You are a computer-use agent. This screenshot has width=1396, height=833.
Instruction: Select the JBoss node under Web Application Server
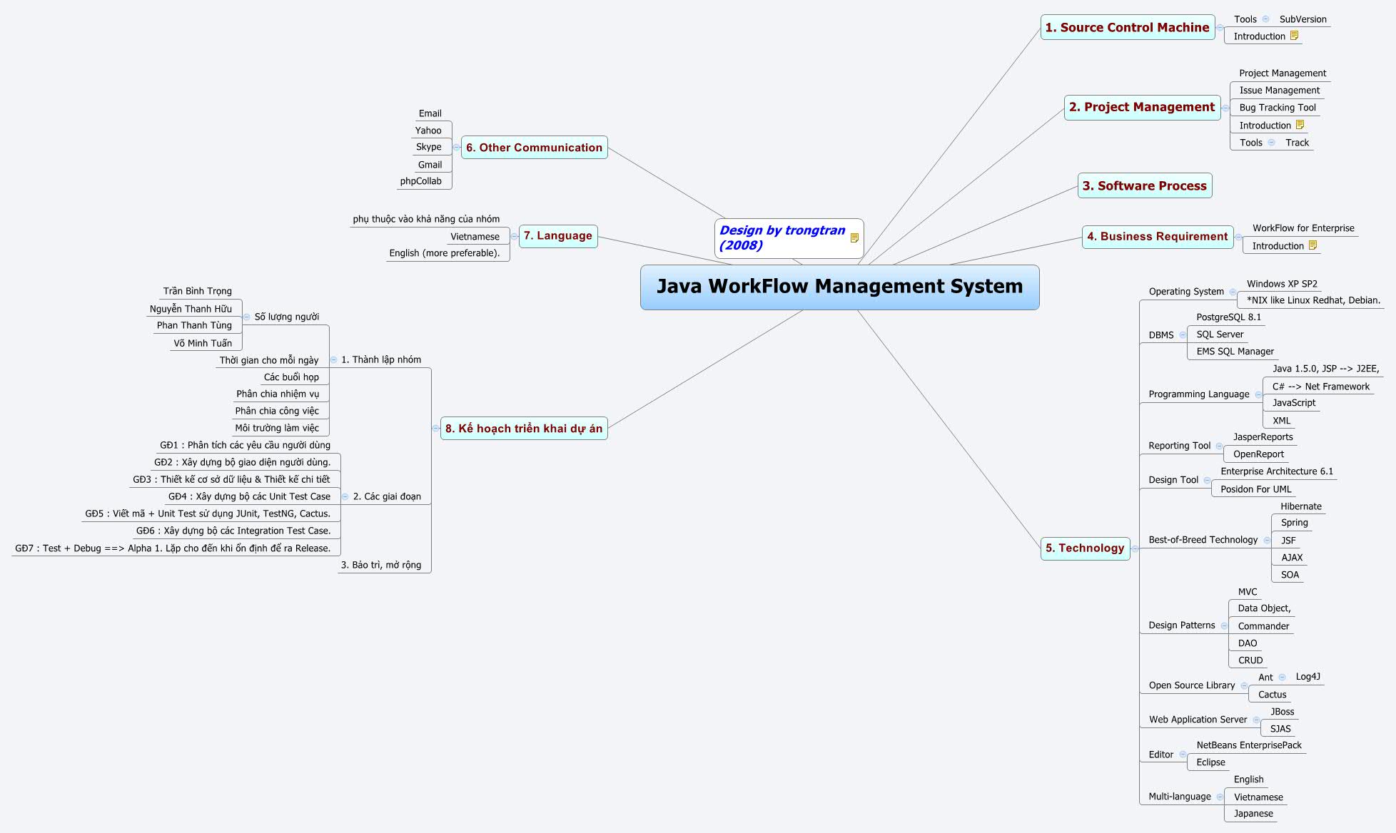click(1283, 711)
